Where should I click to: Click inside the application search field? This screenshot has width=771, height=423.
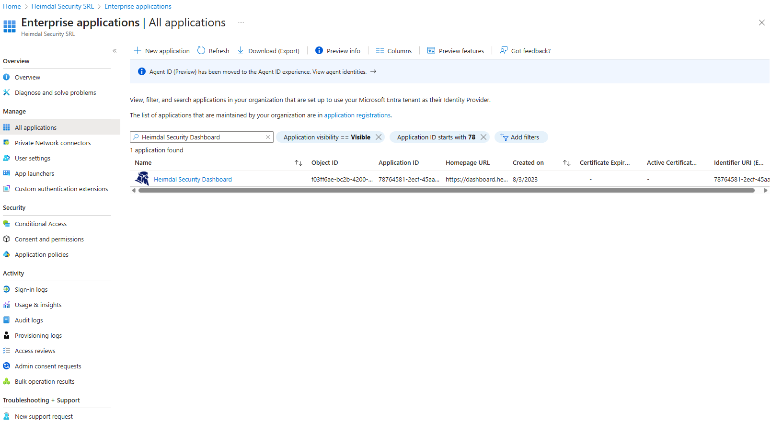click(201, 137)
